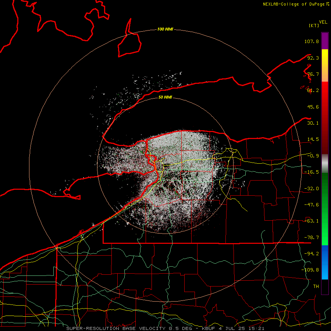The width and height of the screenshot is (331, 331).
Task: Click the 92.3 velocity scale value
Action: coord(313,58)
